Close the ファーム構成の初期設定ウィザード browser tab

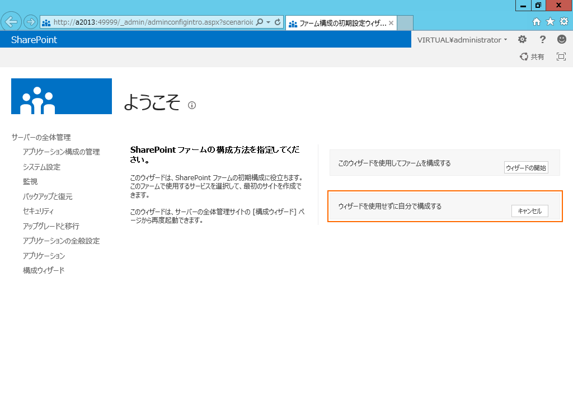tap(391, 23)
